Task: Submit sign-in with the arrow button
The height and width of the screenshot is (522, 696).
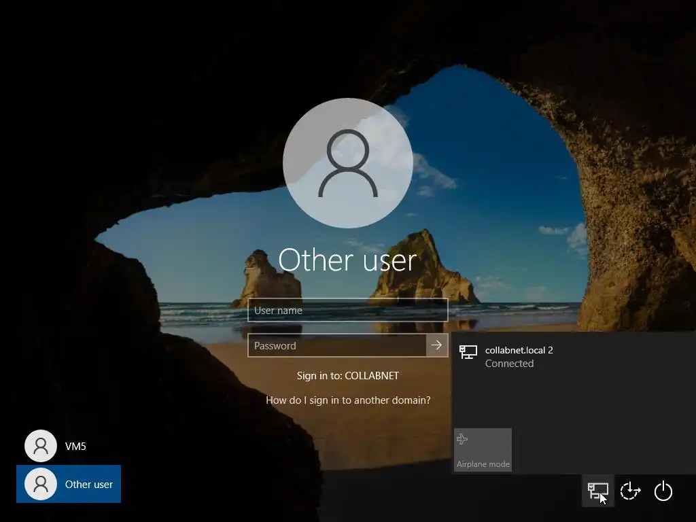Action: pyautogui.click(x=437, y=345)
